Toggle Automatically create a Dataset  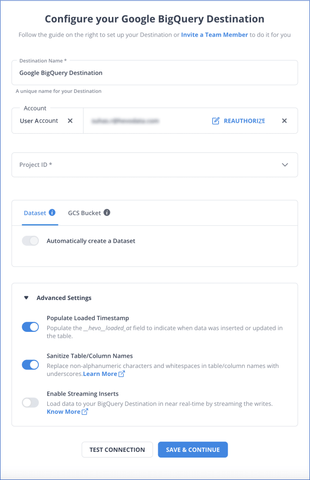30,241
